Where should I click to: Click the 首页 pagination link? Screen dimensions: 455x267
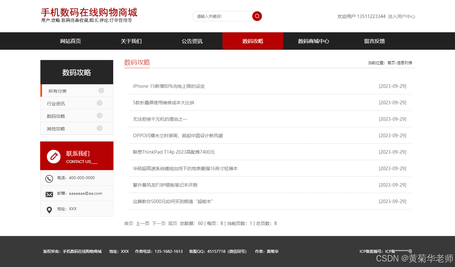[129, 223]
